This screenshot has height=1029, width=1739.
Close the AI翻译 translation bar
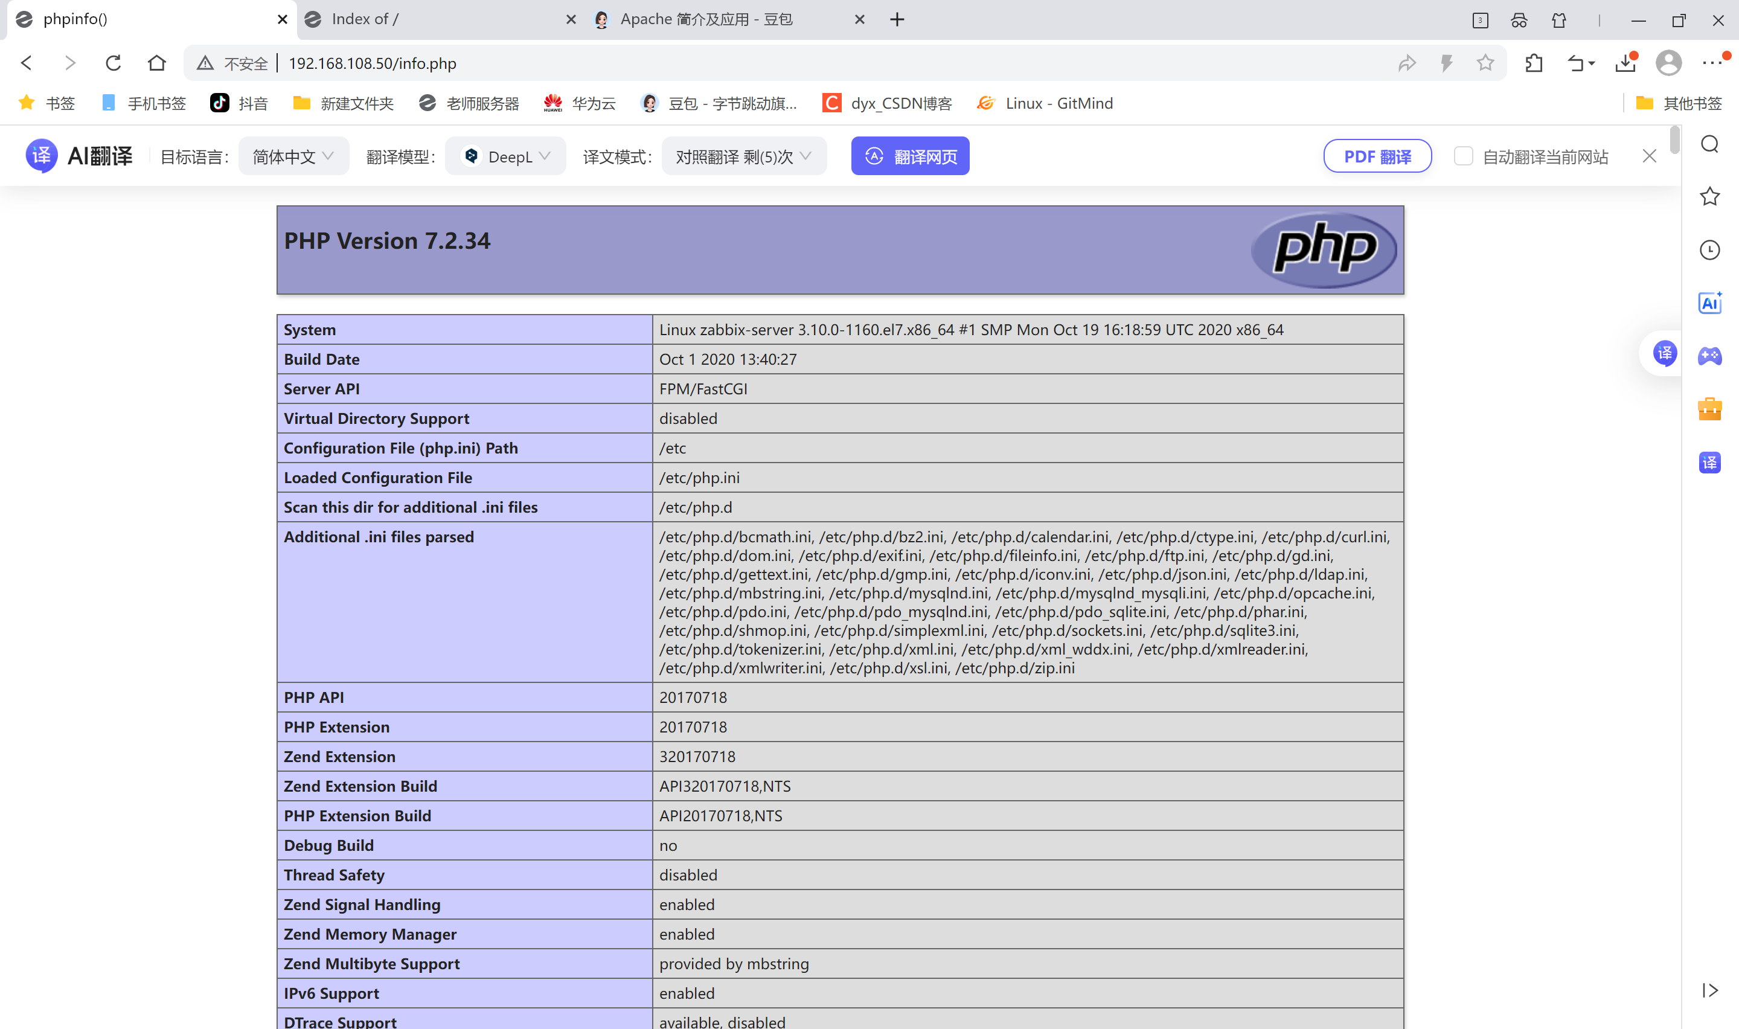pos(1649,157)
